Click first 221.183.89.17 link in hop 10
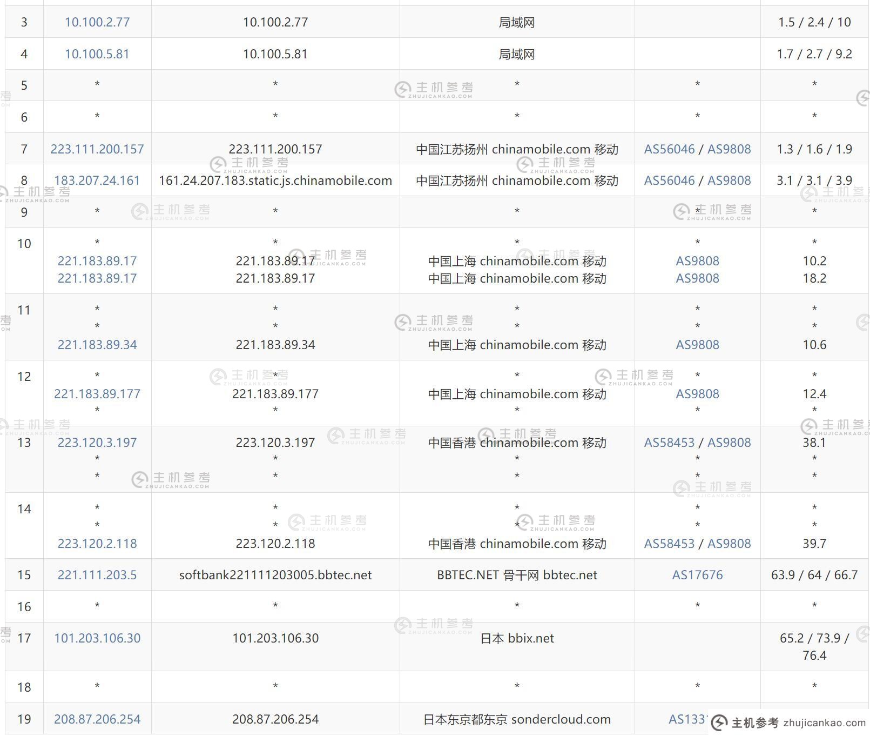Image resolution: width=870 pixels, height=736 pixels. 97,261
